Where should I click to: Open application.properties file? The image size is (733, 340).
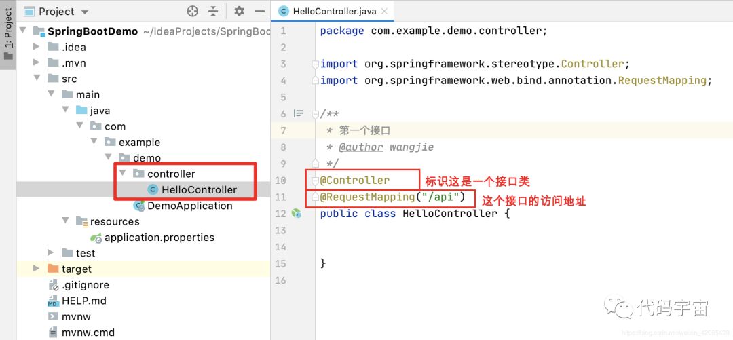[x=159, y=238]
